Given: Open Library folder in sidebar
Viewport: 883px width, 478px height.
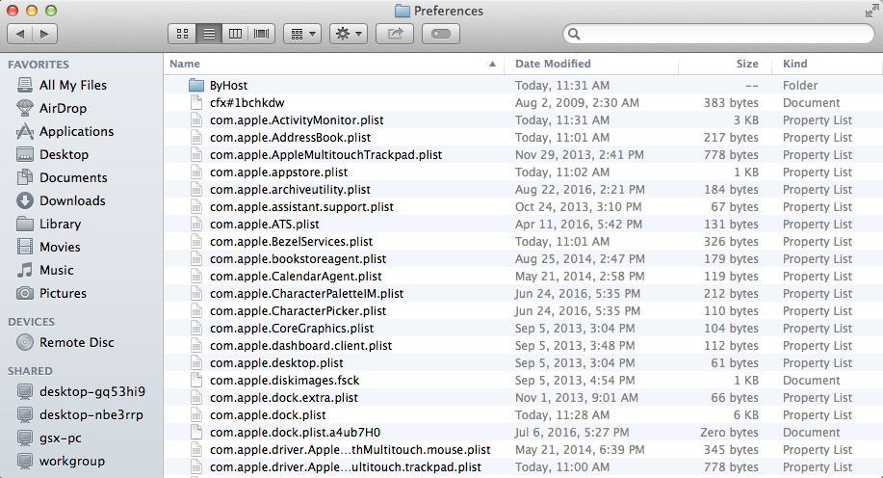Looking at the screenshot, I should (x=61, y=224).
